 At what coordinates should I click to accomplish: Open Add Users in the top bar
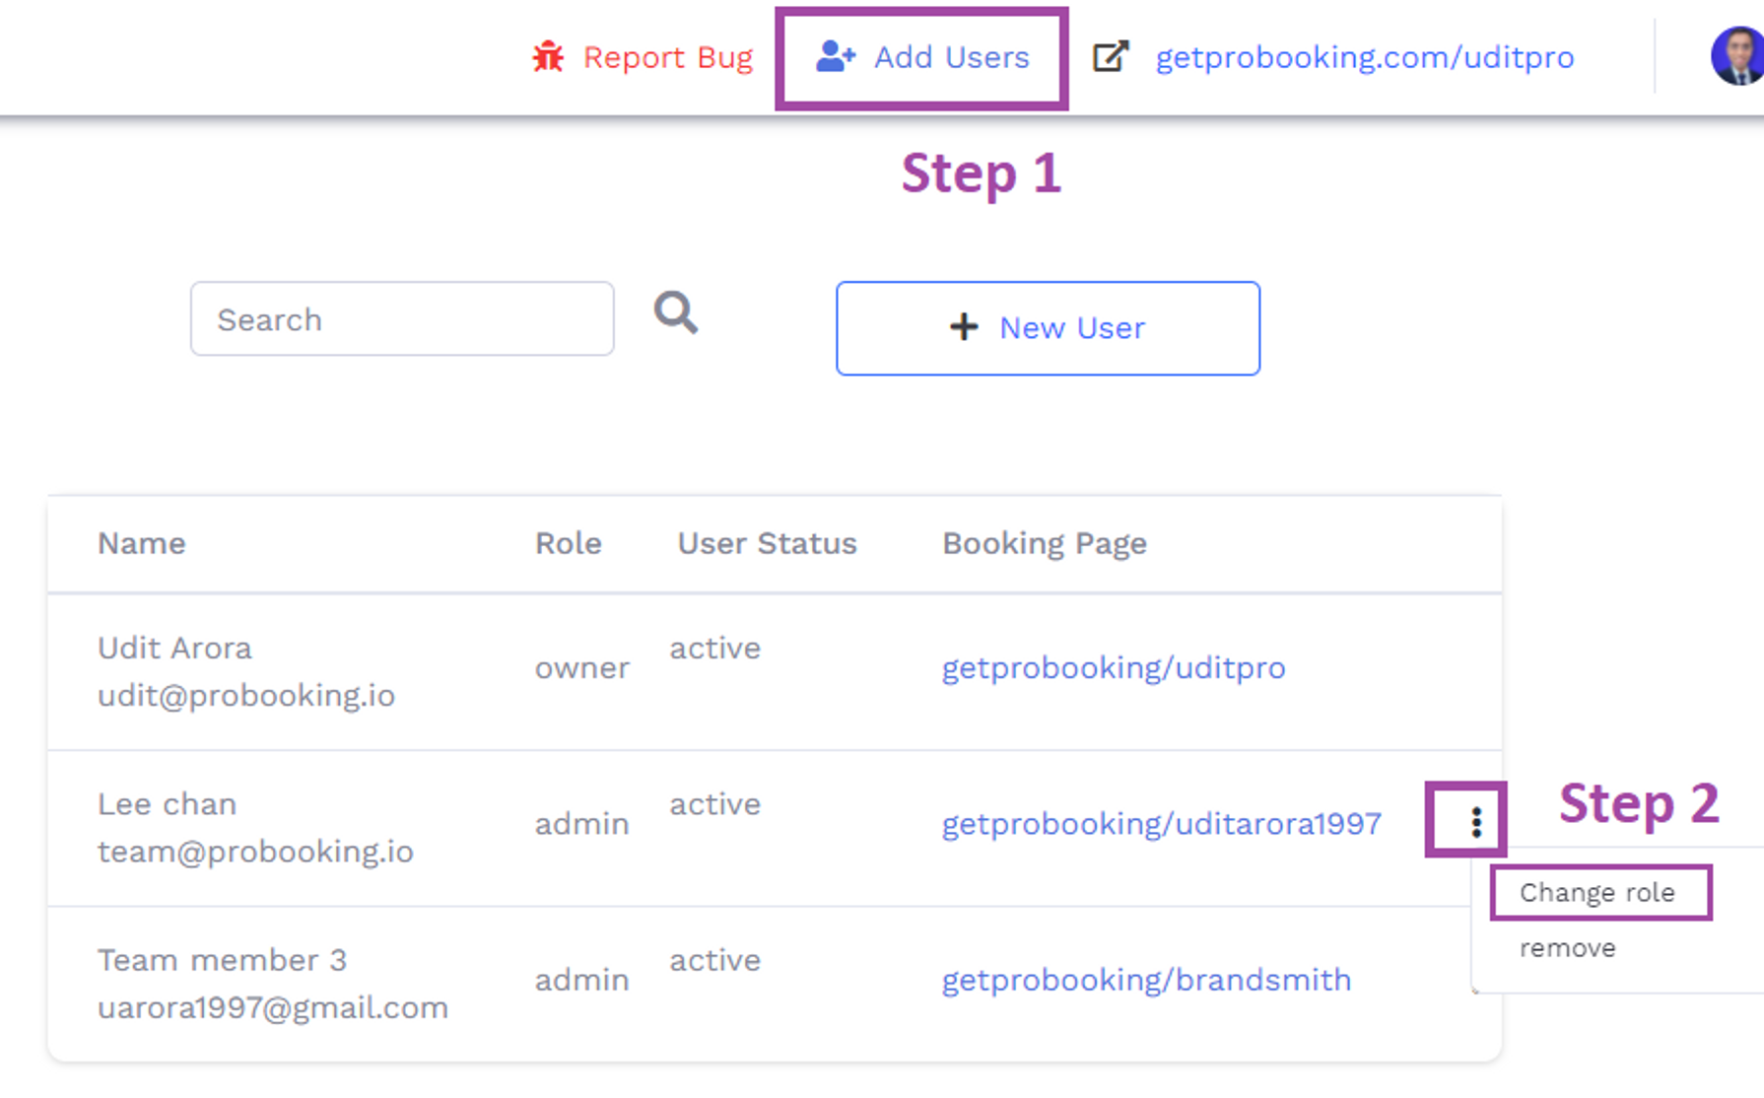(921, 57)
